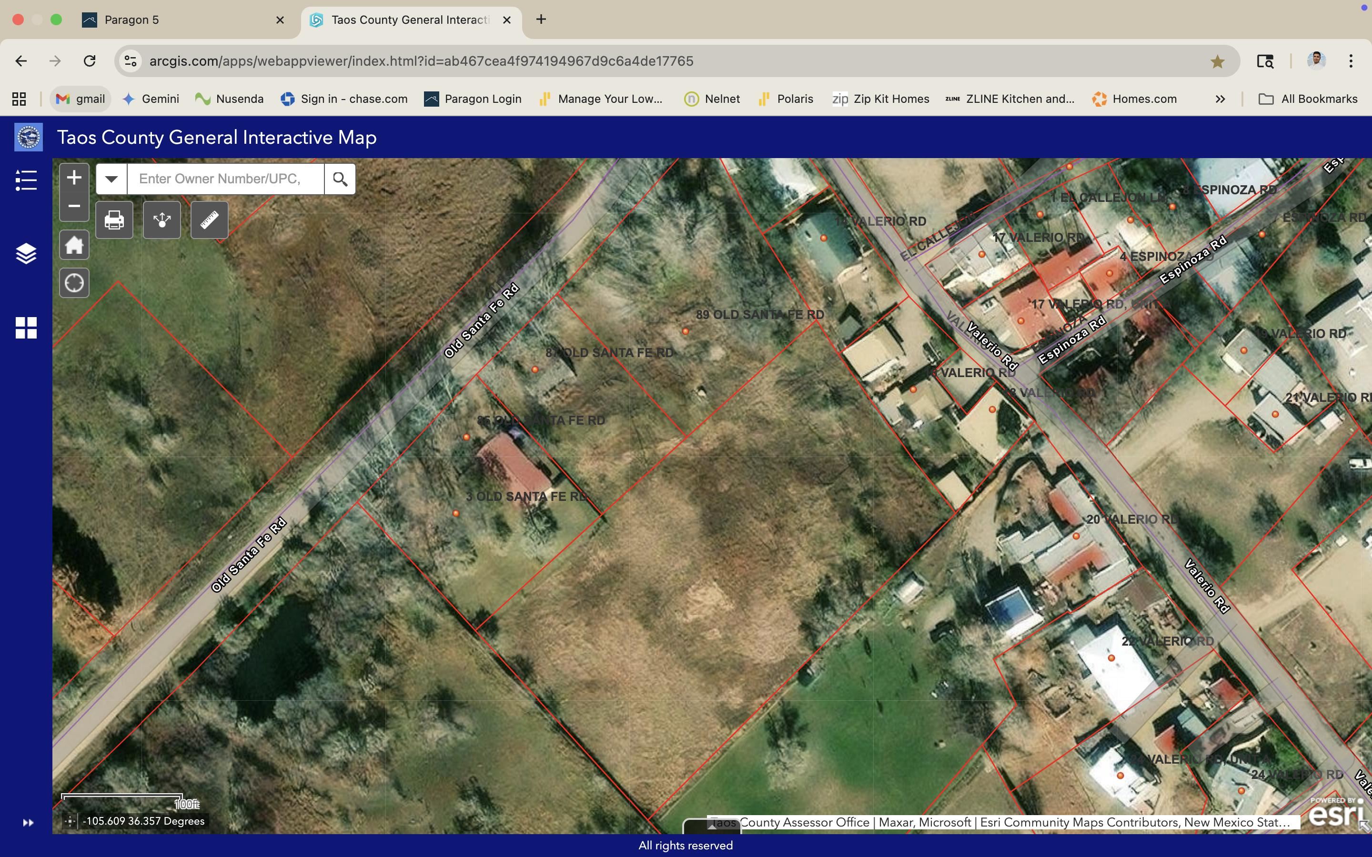The image size is (1372, 857).
Task: Expand the search source dropdown arrow
Action: (x=111, y=179)
